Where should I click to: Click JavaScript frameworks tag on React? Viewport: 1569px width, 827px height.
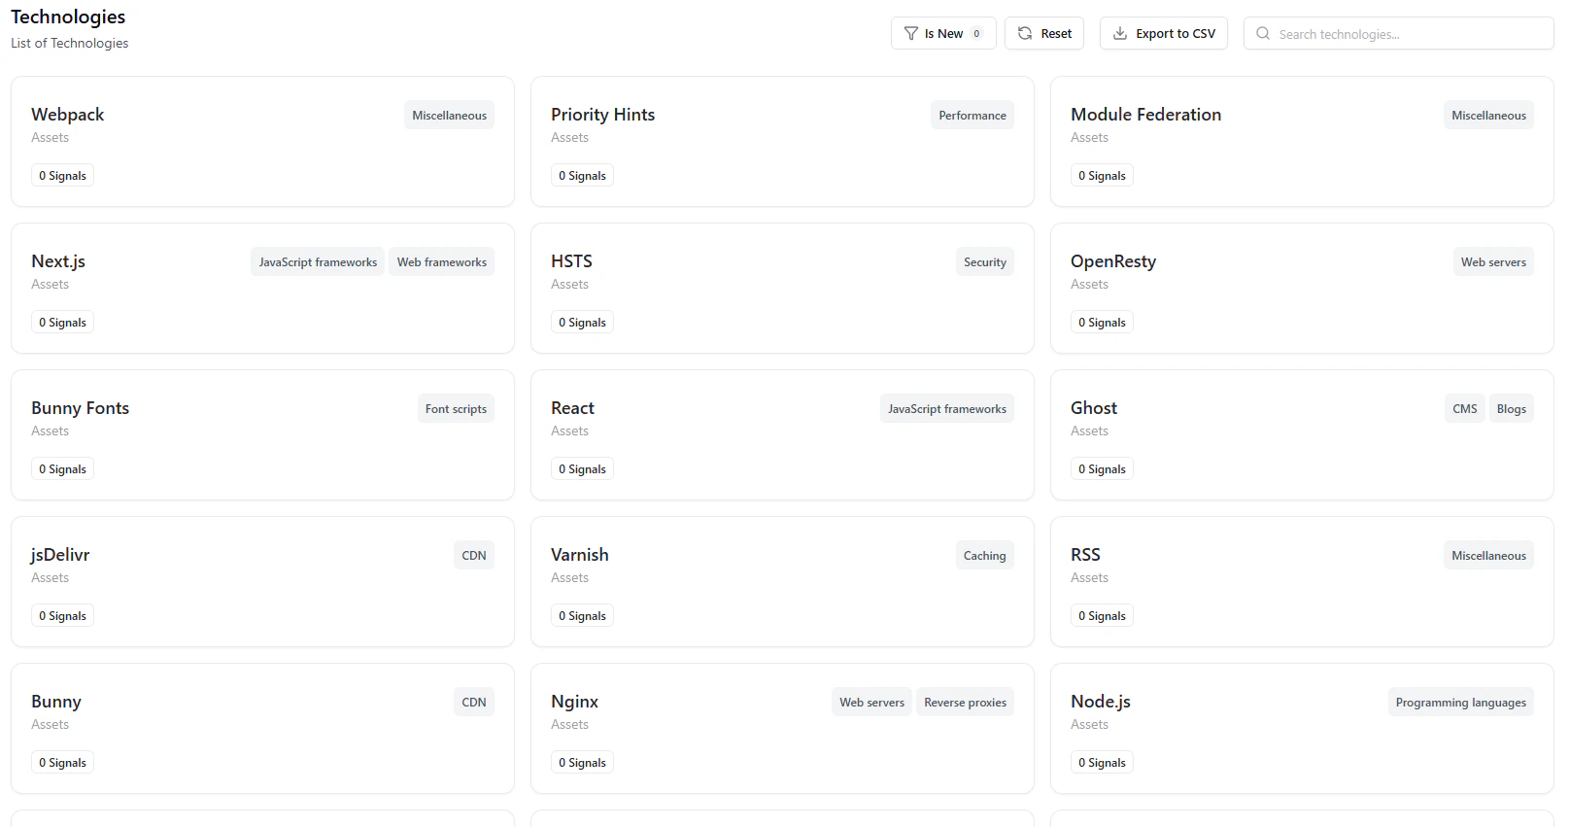(x=947, y=408)
